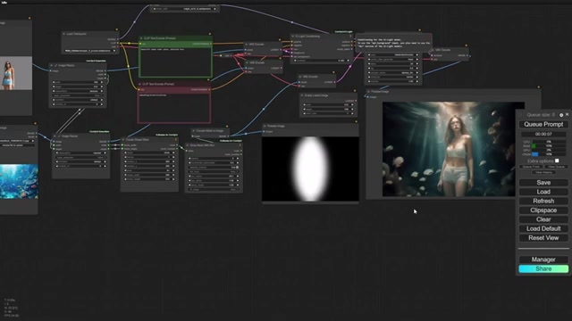Open interpolation dropdown in upper Image Resize node

[79, 91]
